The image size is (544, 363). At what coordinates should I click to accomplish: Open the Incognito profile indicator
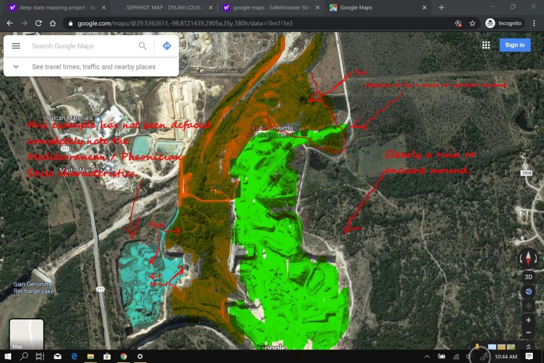(504, 23)
